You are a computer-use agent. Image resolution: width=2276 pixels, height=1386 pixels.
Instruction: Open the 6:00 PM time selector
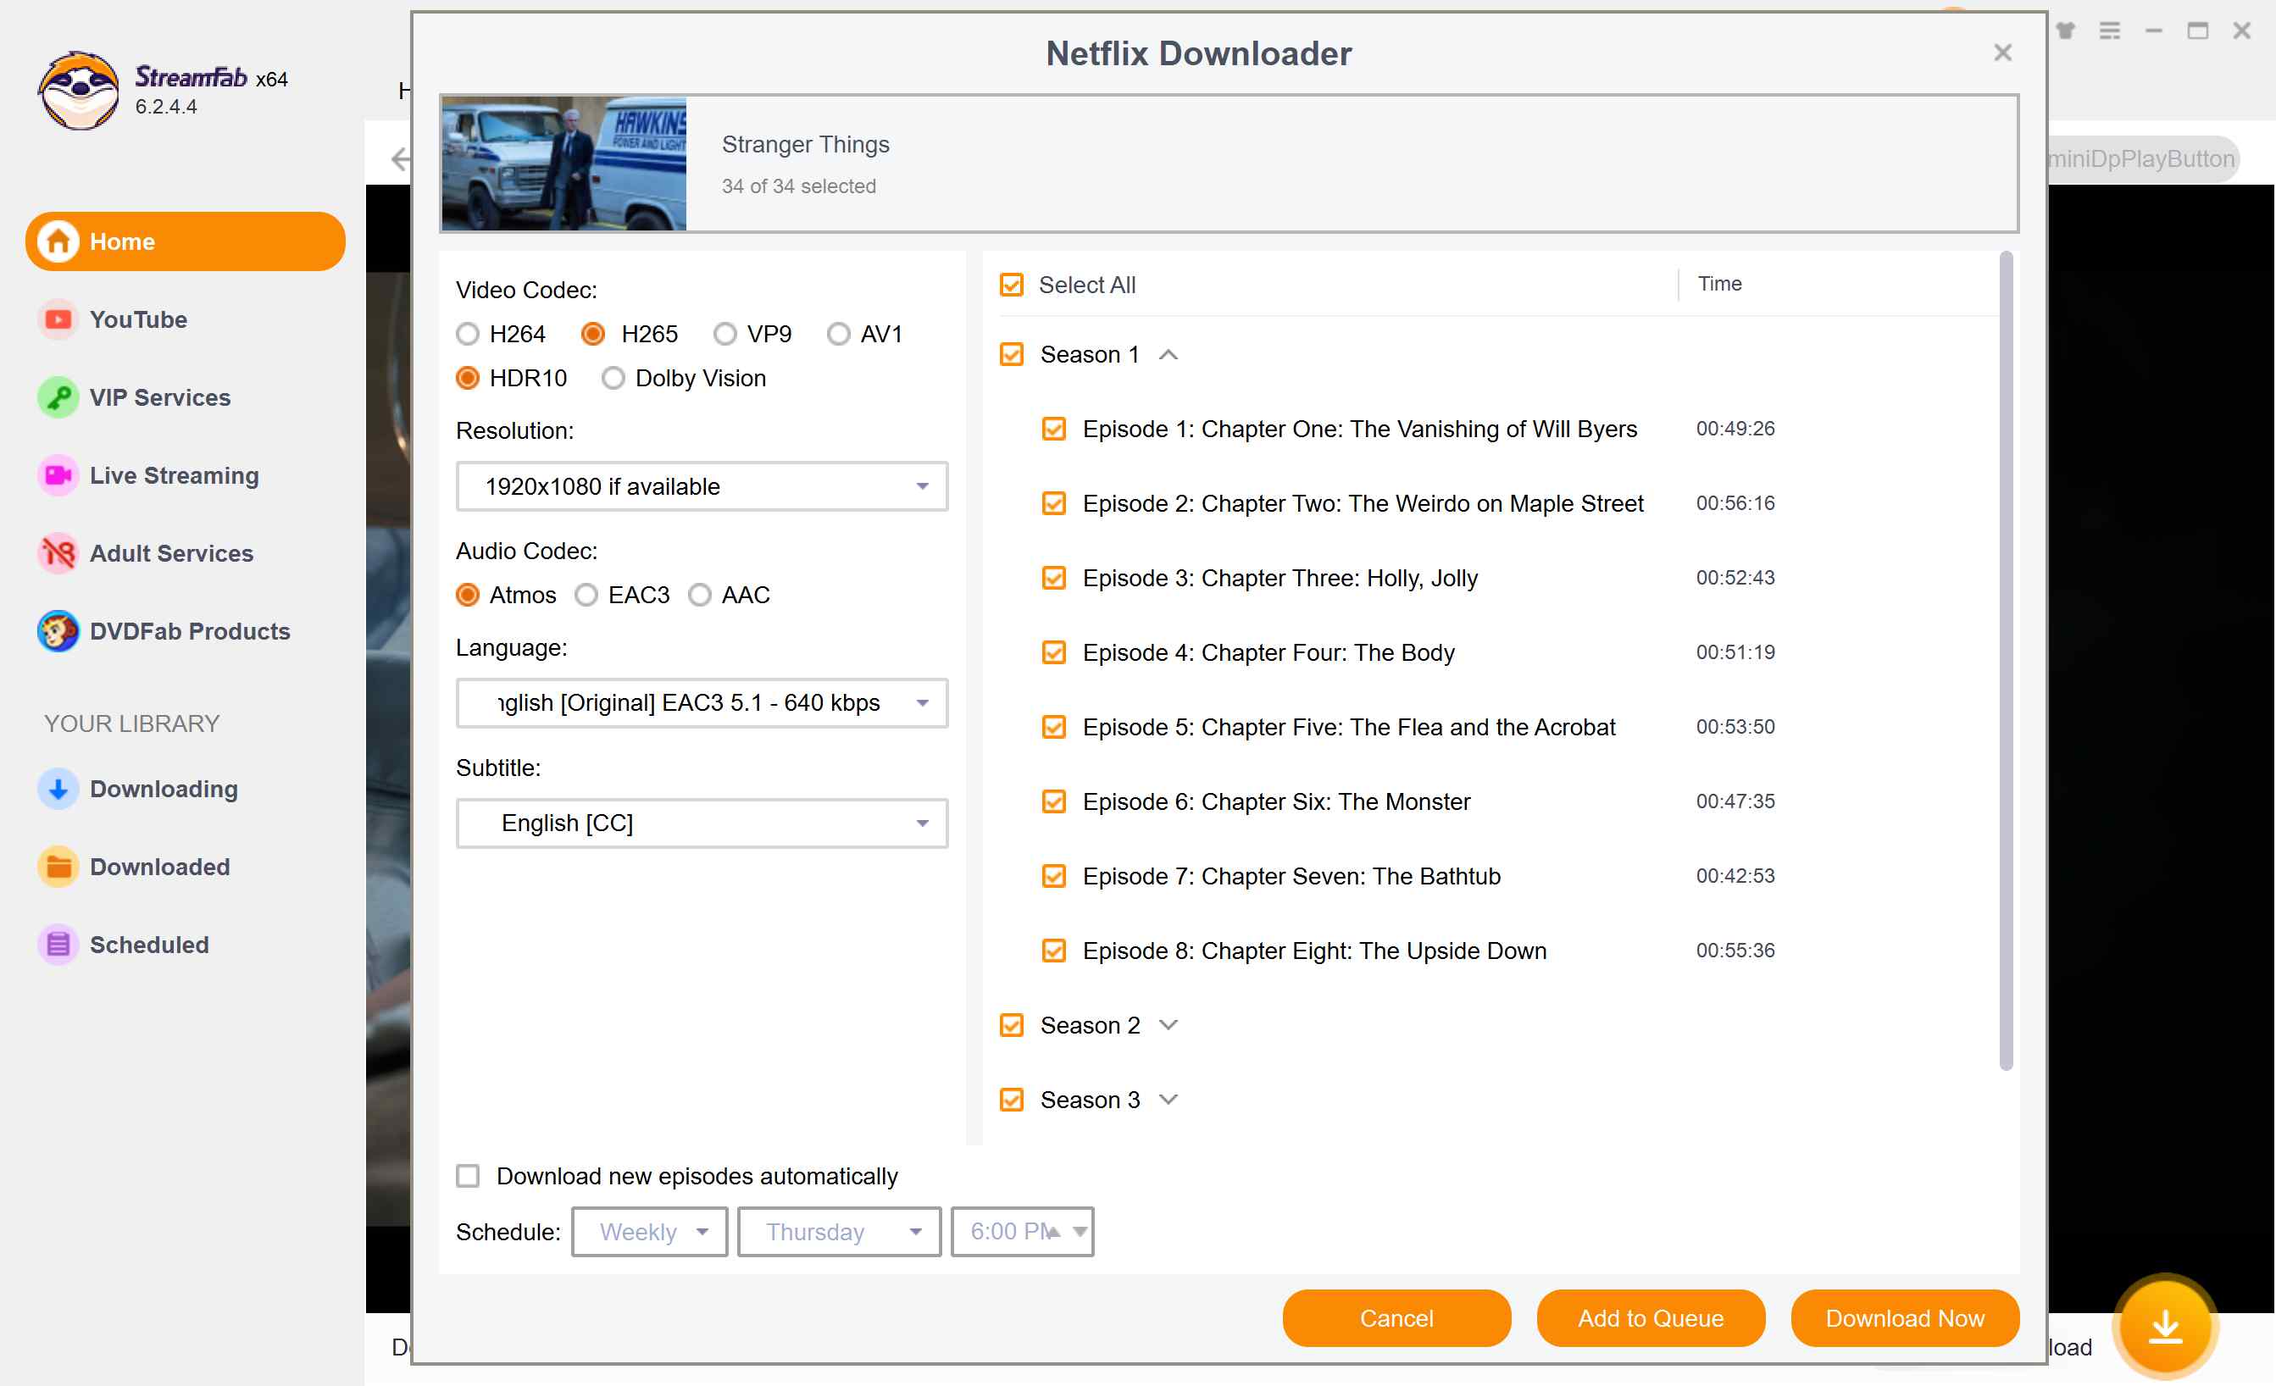[x=1023, y=1231]
